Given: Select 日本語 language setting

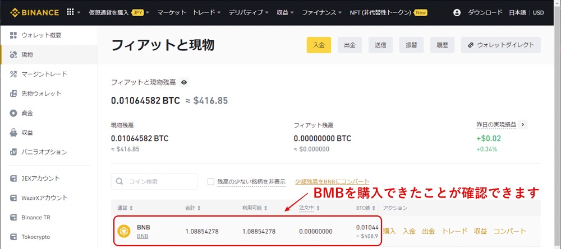Looking at the screenshot, I should pyautogui.click(x=517, y=12).
